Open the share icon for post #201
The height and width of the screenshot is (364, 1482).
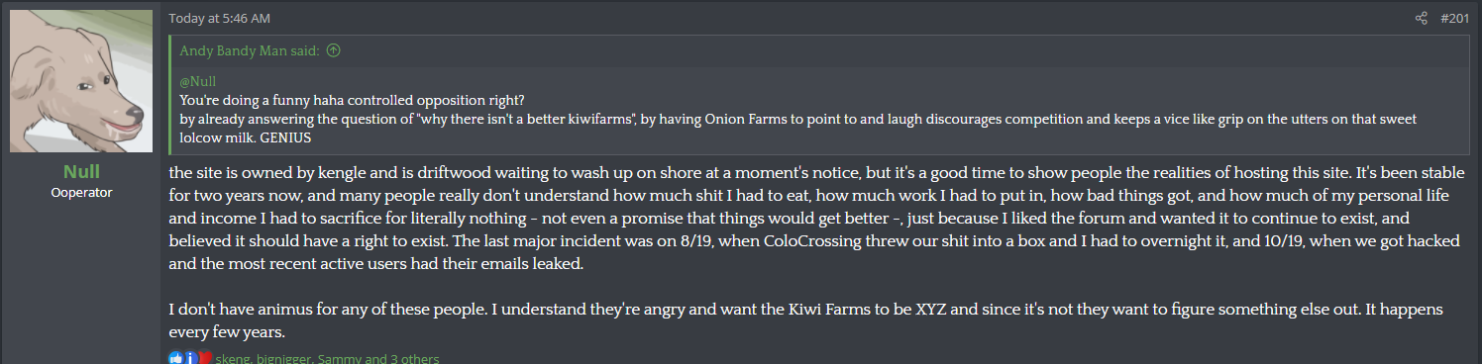coord(1421,18)
